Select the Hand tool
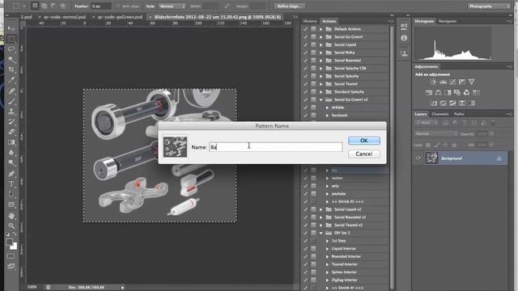This screenshot has width=518, height=291. pyautogui.click(x=11, y=216)
